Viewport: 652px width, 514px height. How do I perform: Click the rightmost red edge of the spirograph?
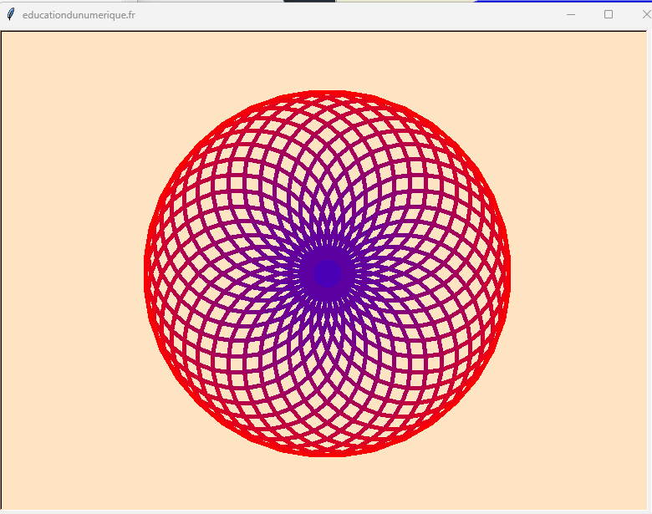pyautogui.click(x=507, y=273)
